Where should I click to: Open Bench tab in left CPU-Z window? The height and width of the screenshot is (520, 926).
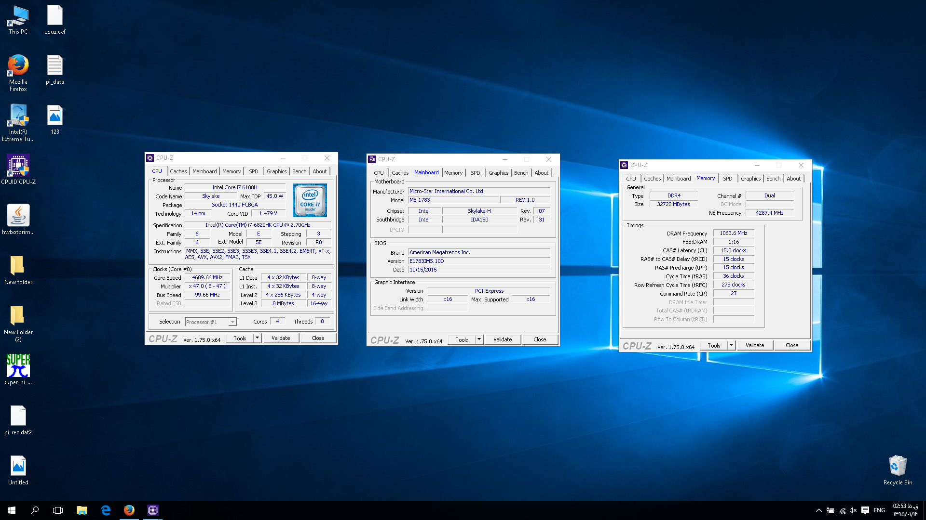(x=300, y=171)
